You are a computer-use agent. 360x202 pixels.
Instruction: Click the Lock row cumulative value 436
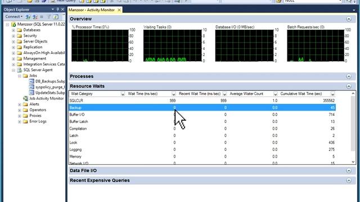pyautogui.click(x=331, y=143)
